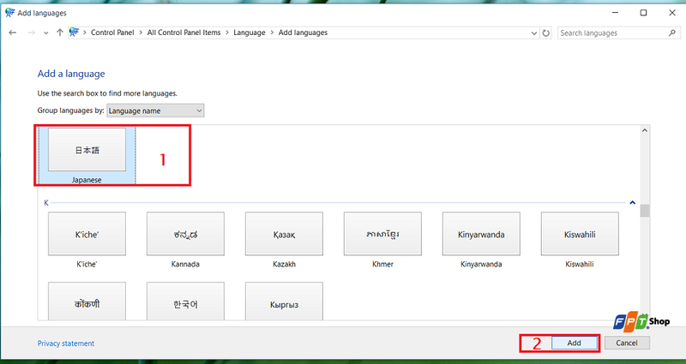
Task: Click the Add languages title bar icon
Action: pos(9,13)
